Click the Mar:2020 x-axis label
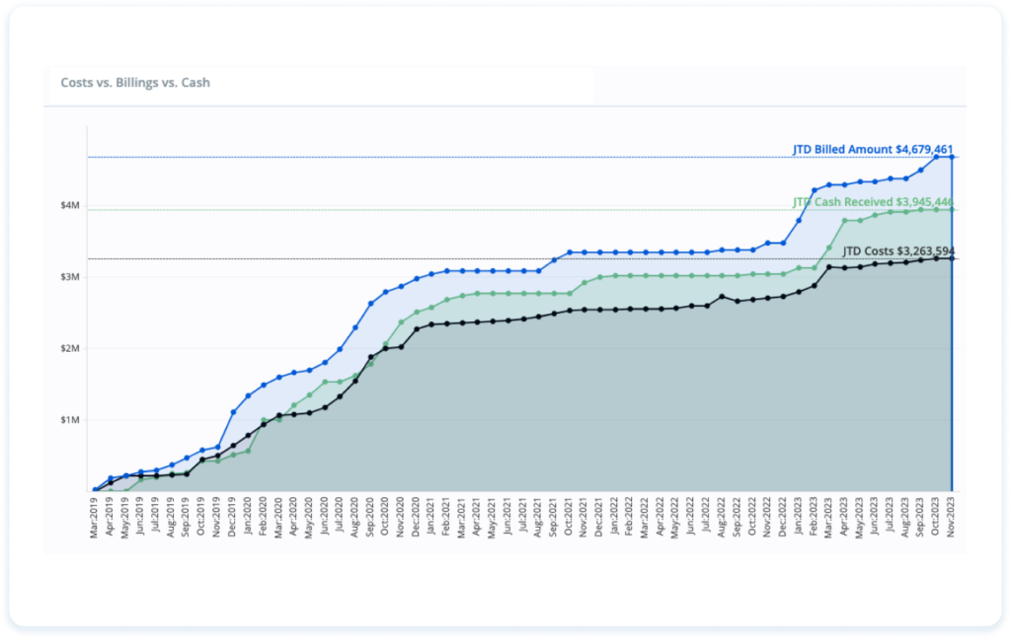The height and width of the screenshot is (639, 1011). click(x=277, y=518)
